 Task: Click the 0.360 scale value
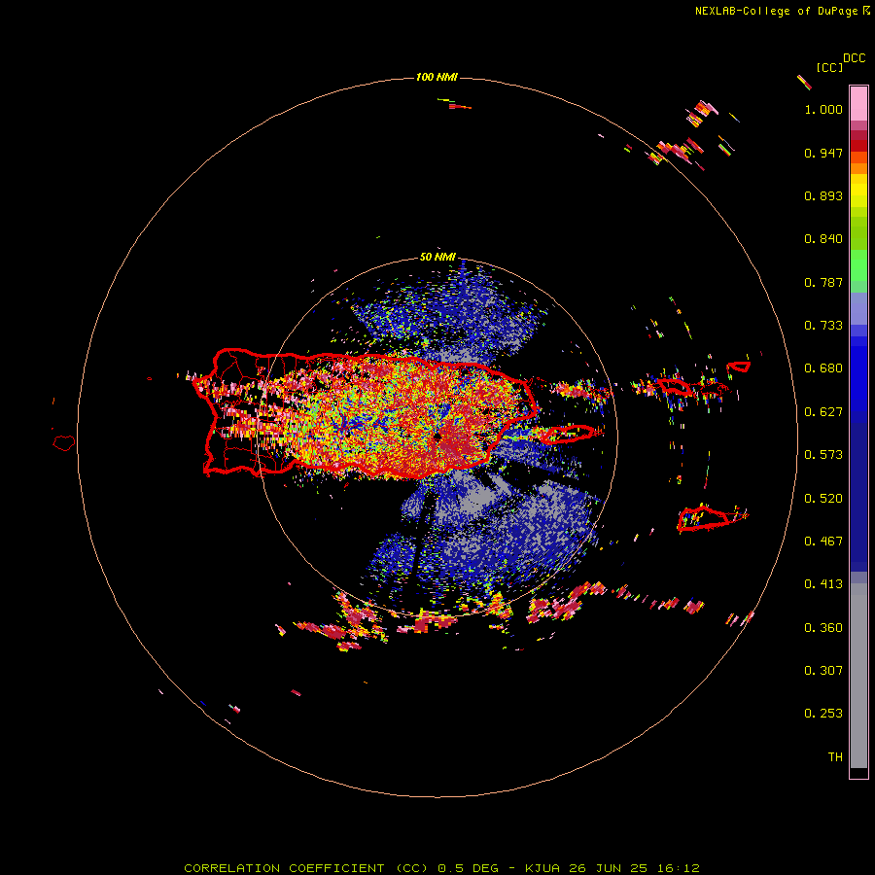[823, 628]
